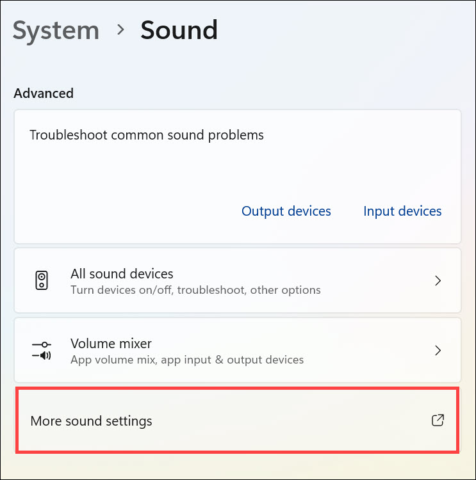Click the external link icon for More sound settings
The width and height of the screenshot is (476, 480).
pyautogui.click(x=438, y=420)
